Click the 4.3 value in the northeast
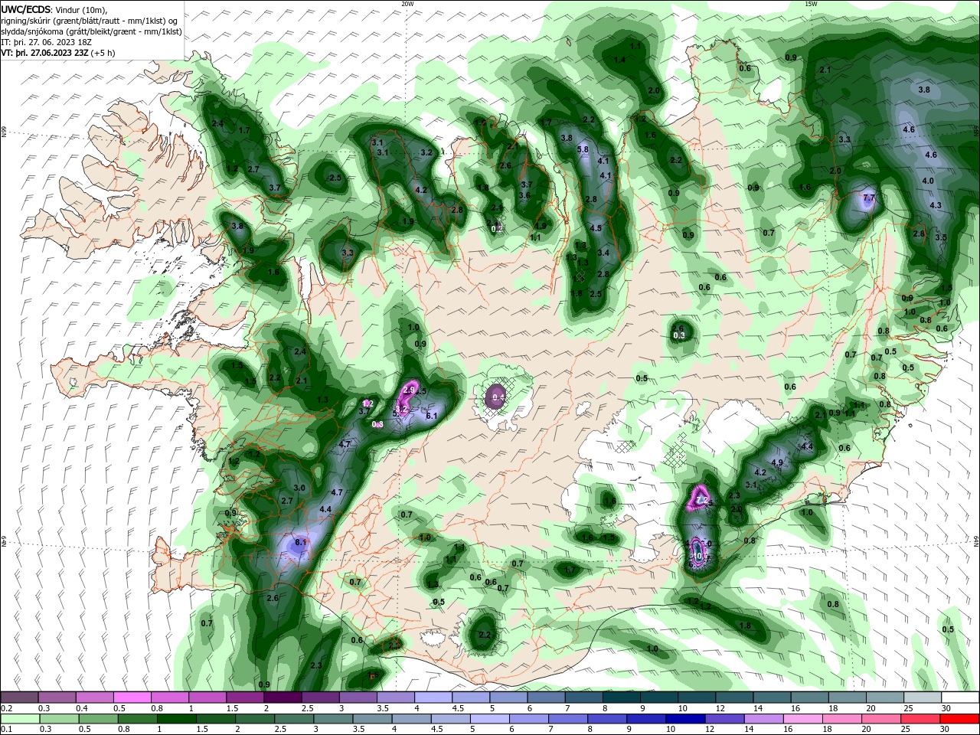The width and height of the screenshot is (980, 735). tap(936, 206)
